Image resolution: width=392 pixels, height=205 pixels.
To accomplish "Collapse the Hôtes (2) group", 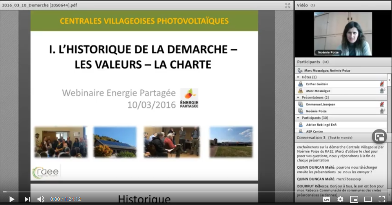I will (298, 77).
